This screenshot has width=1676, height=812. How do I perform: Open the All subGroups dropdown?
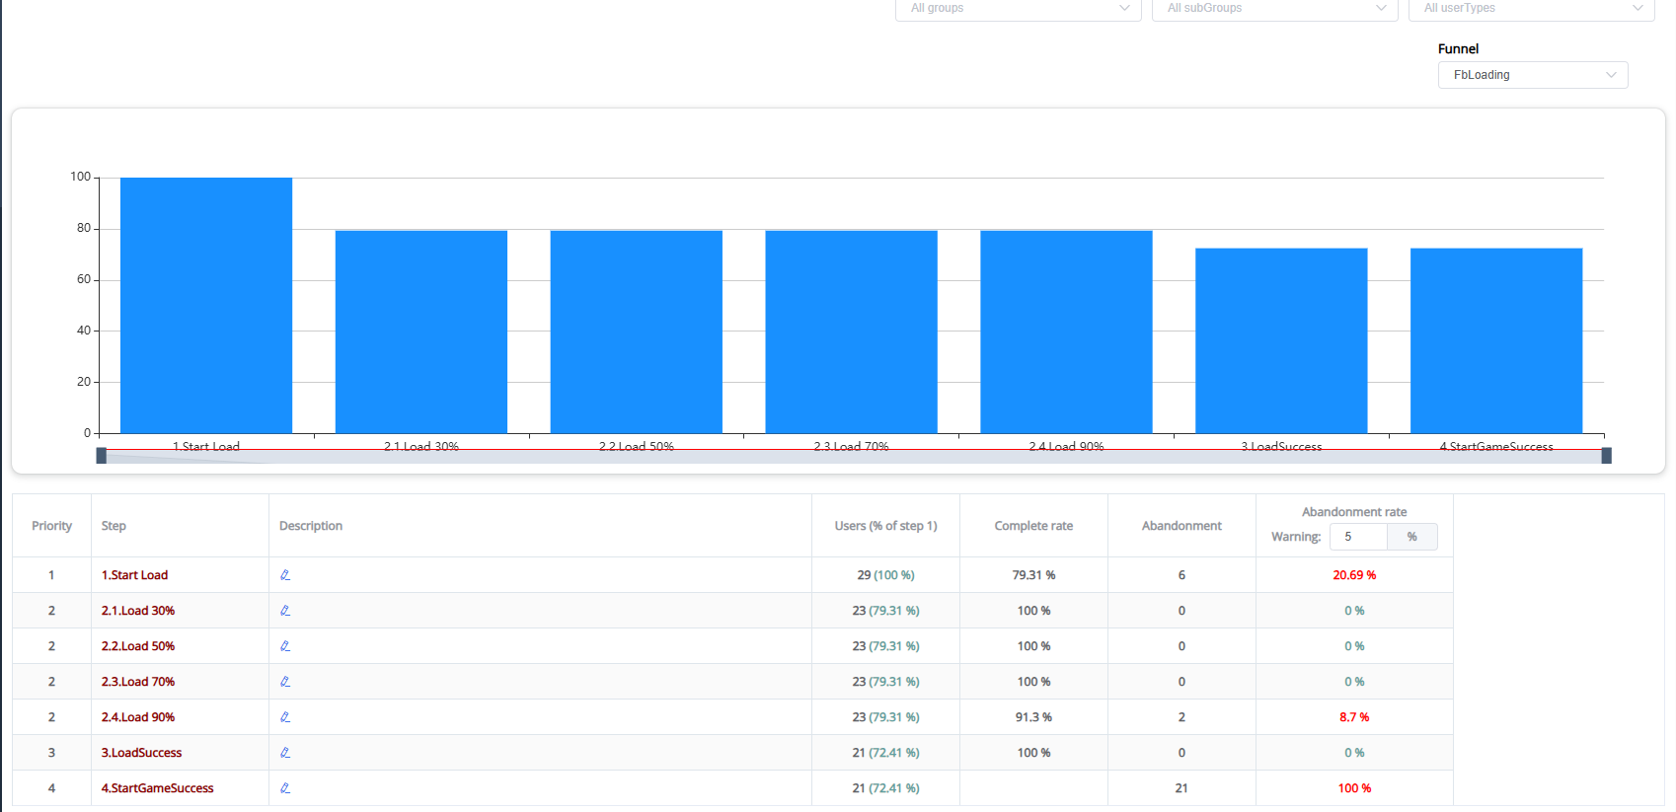coord(1274,9)
